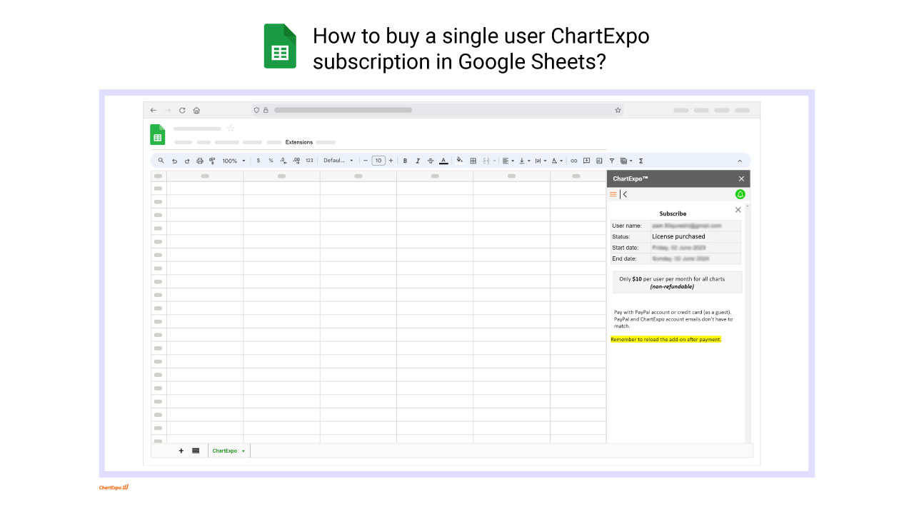Insert link using chain icon
The image size is (914, 514).
[573, 161]
